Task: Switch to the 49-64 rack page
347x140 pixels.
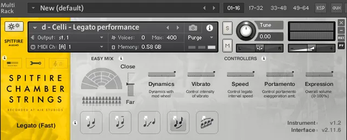Action: tap(301, 8)
